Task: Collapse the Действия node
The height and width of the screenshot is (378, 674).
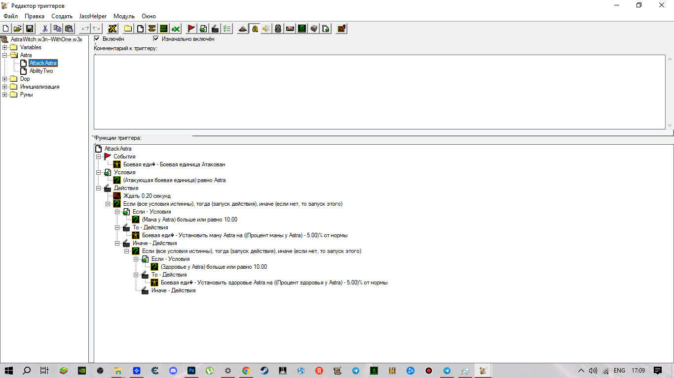Action: click(x=99, y=188)
